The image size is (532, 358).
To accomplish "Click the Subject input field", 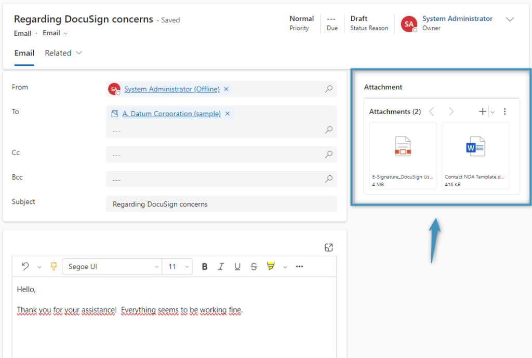I will click(221, 204).
